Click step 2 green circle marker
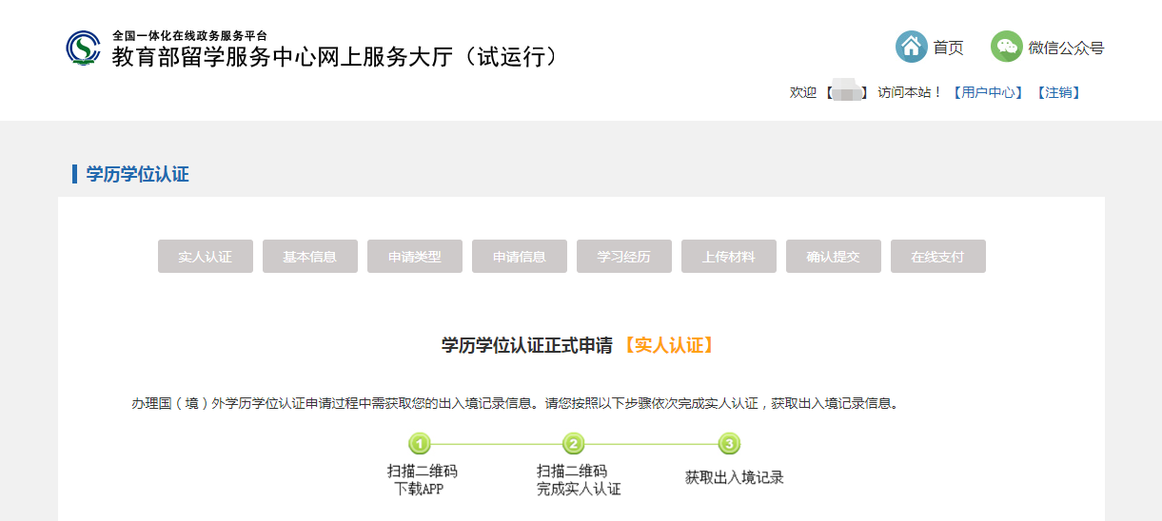The height and width of the screenshot is (521, 1162). click(573, 444)
